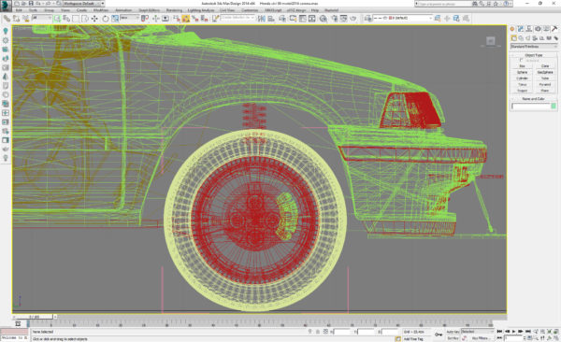This screenshot has height=342, width=561.
Task: Click the Mirror tool icon
Action: pos(262,19)
